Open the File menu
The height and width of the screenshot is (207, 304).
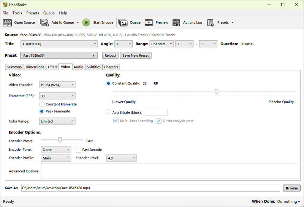[5, 13]
